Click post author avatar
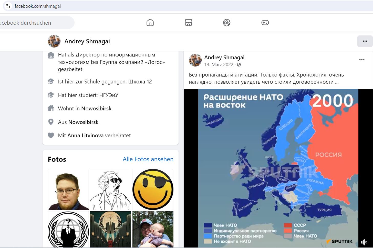 (x=195, y=60)
